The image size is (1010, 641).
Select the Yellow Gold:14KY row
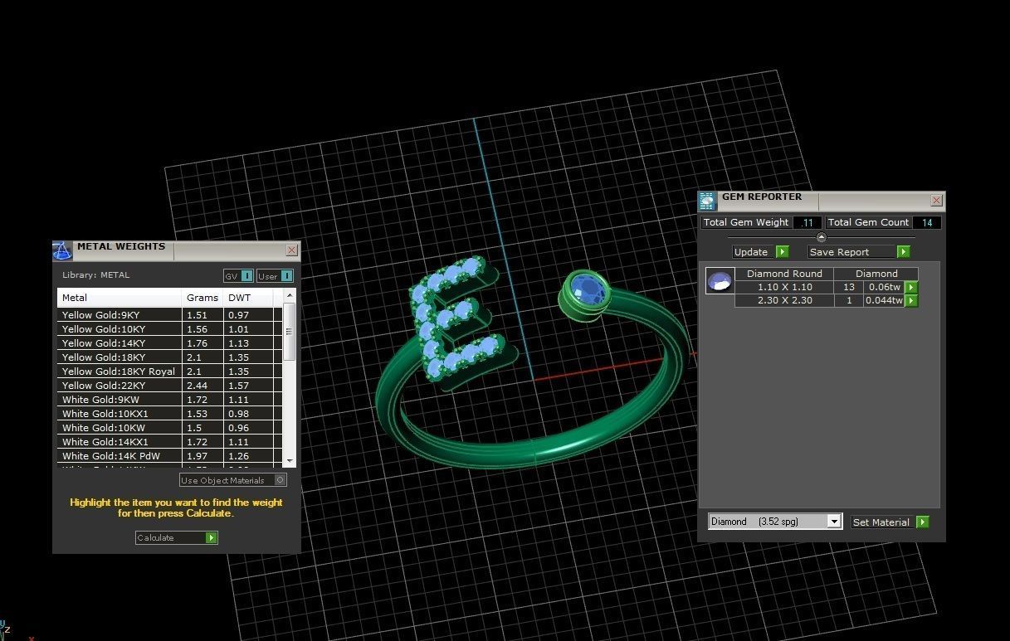point(120,343)
